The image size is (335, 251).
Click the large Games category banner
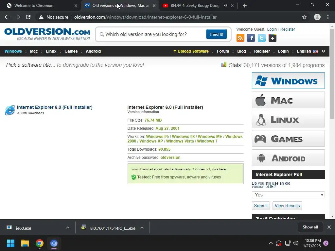coord(288,139)
